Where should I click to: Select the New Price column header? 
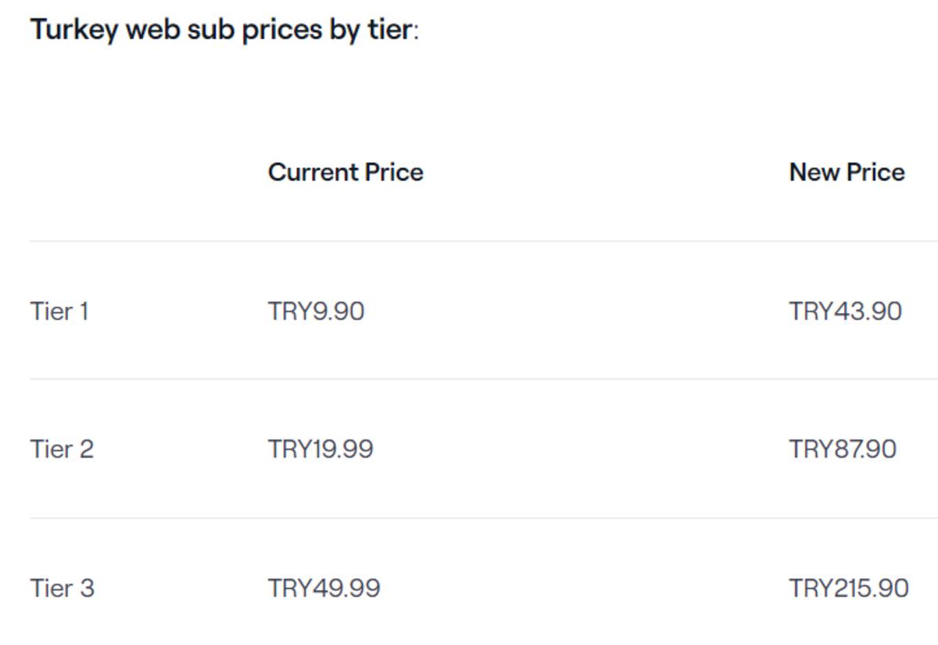click(x=847, y=173)
